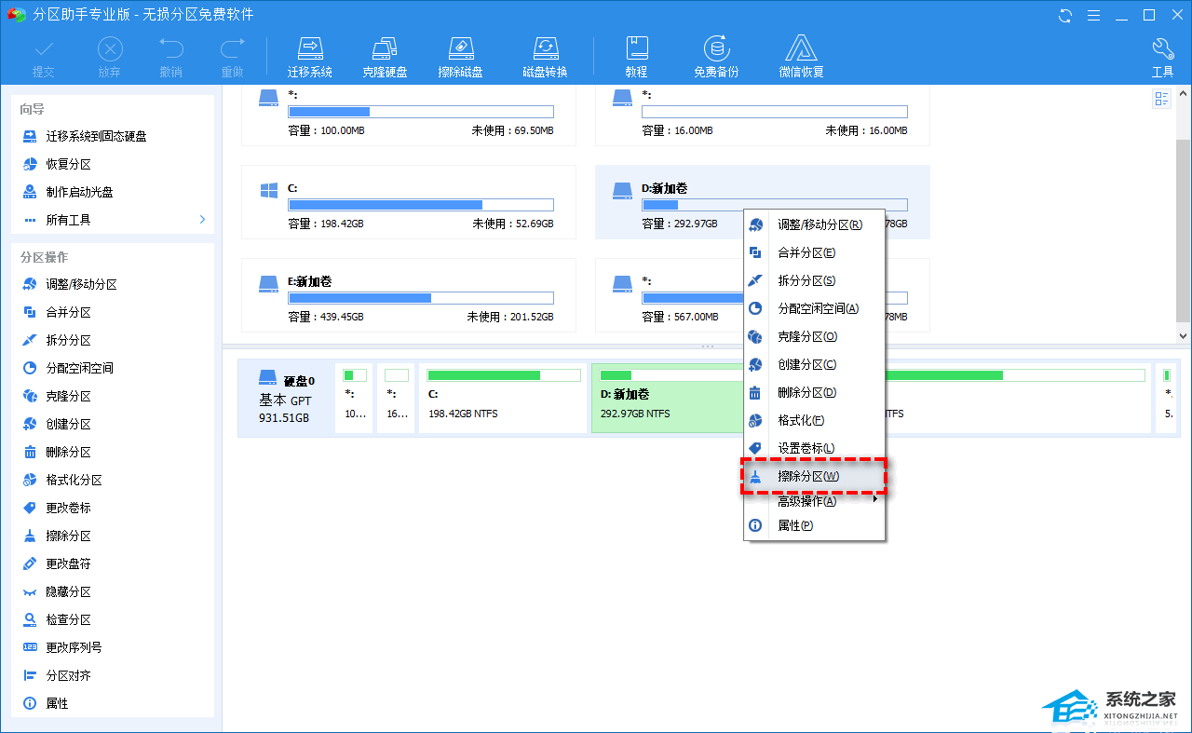The image size is (1192, 733).
Task: Click the C: partition usage bar
Action: tap(421, 205)
